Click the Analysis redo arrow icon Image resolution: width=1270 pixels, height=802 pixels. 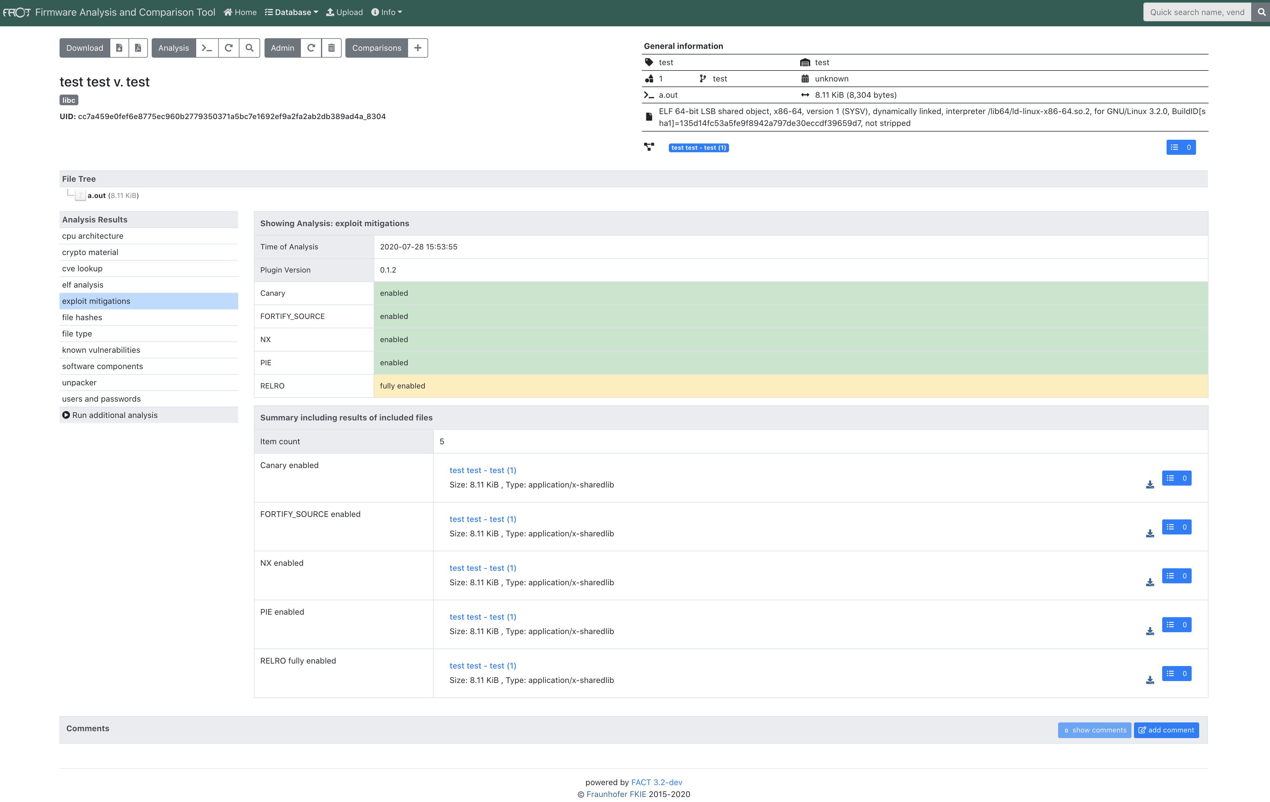tap(228, 48)
